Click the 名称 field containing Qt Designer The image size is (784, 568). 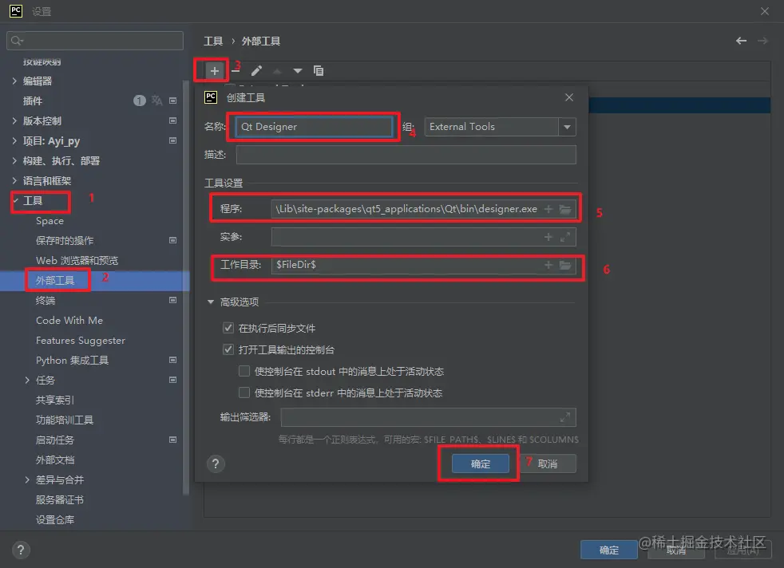(314, 127)
